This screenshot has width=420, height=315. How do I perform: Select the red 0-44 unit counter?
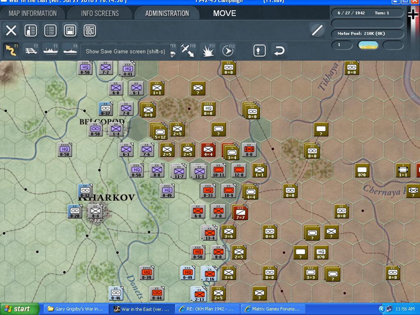(x=157, y=294)
